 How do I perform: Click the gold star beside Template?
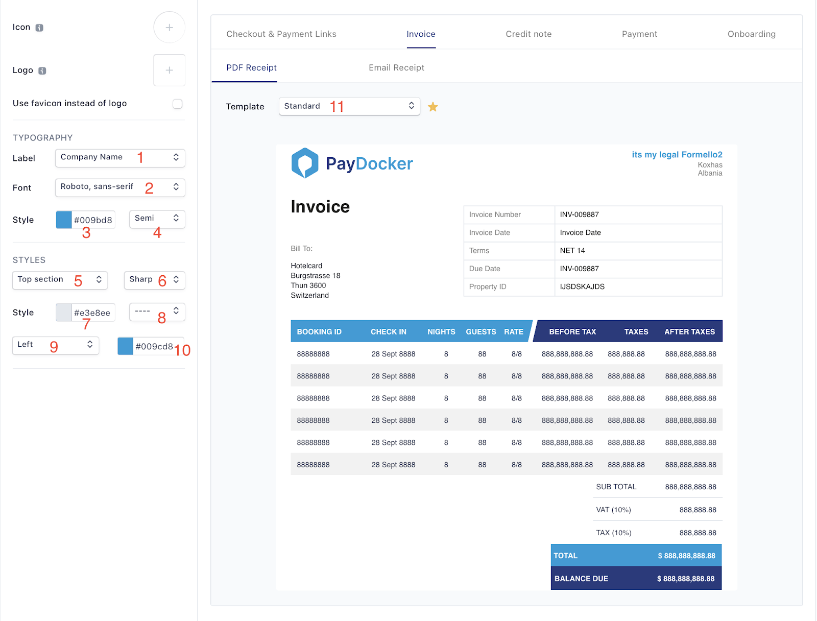point(432,107)
